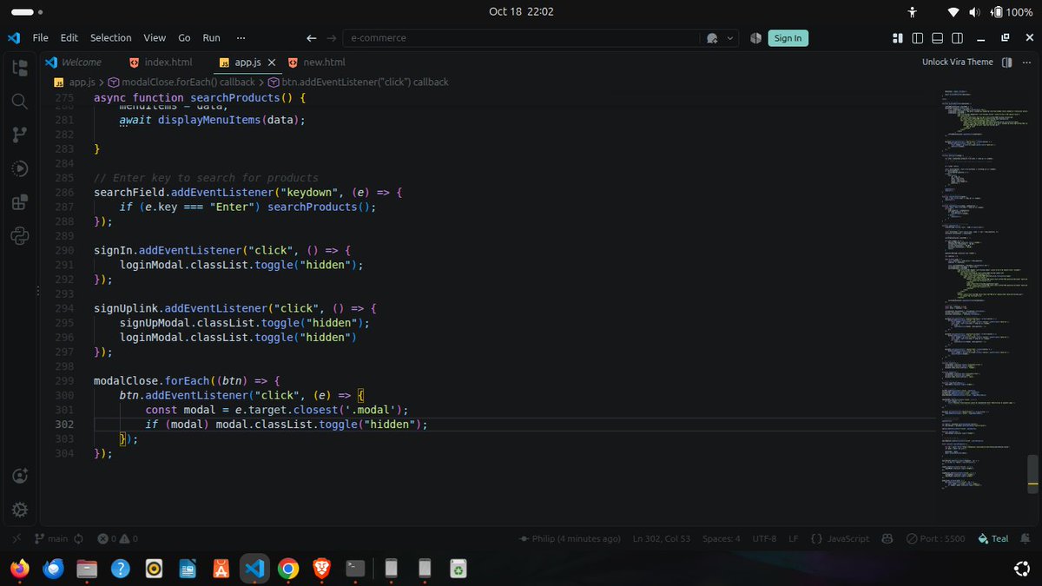The height and width of the screenshot is (586, 1042).
Task: Open the Source Control view
Action: pyautogui.click(x=20, y=135)
